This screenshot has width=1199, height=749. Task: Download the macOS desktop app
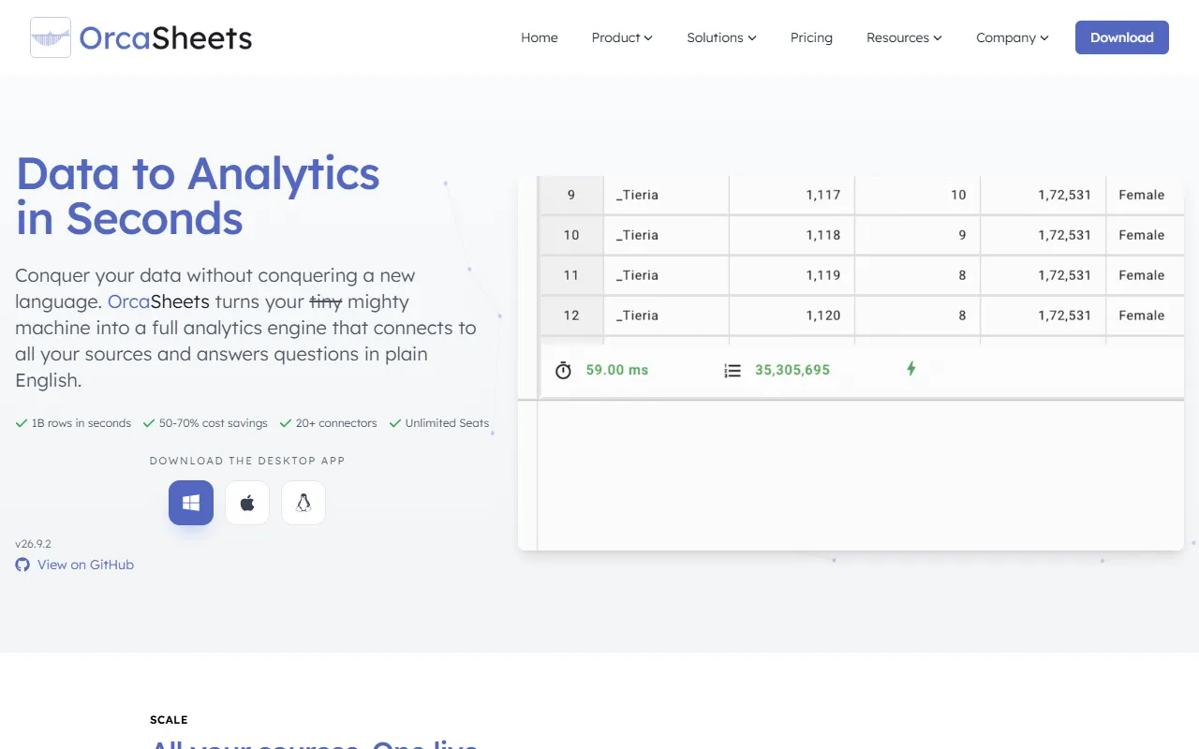point(247,503)
